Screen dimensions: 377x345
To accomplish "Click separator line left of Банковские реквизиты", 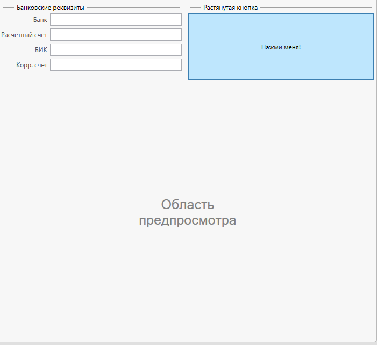I will pyautogui.click(x=9, y=8).
